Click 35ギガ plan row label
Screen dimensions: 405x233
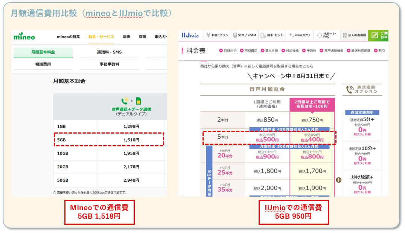(x=225, y=189)
